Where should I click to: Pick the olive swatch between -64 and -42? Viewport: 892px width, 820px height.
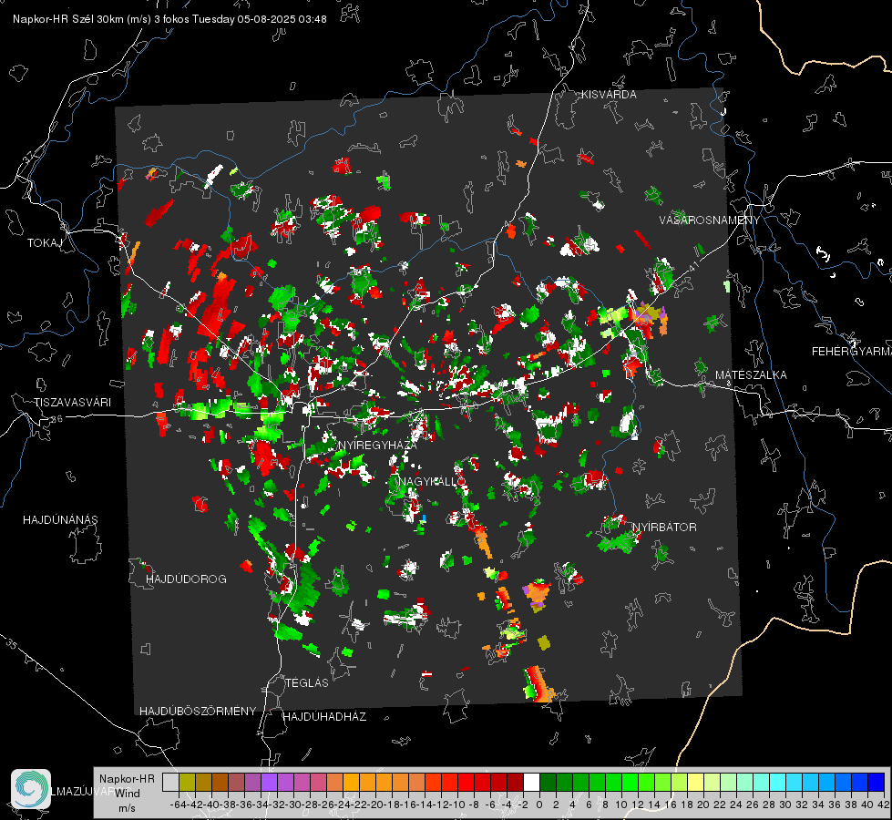click(x=187, y=782)
